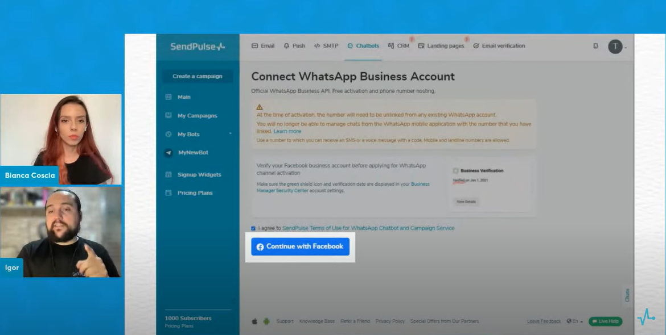
Task: Click the Chatbots tab icon
Action: point(351,46)
